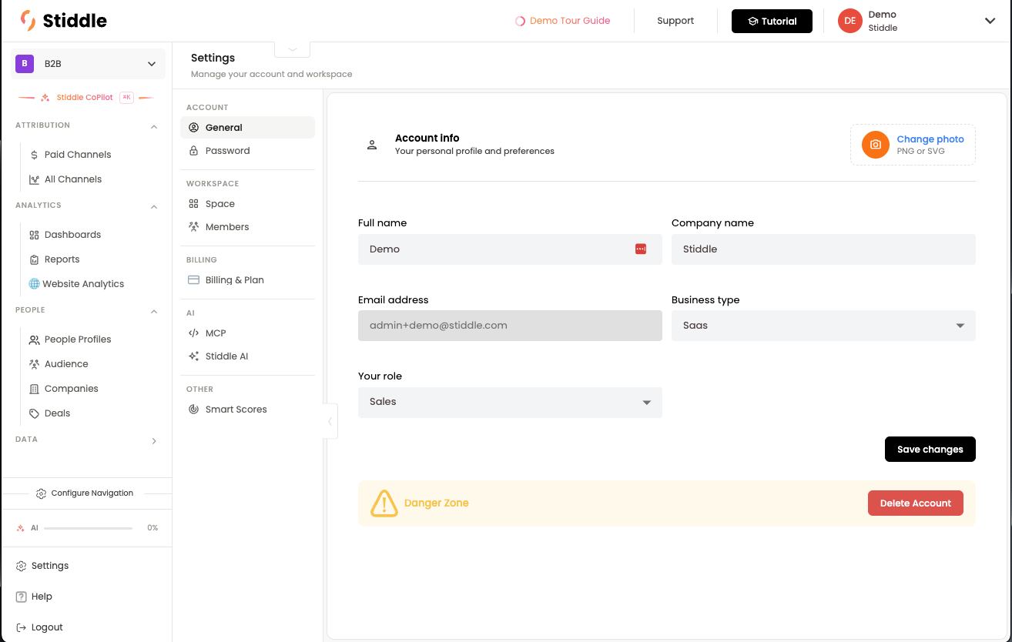Click the MCP code brackets icon

click(x=193, y=333)
